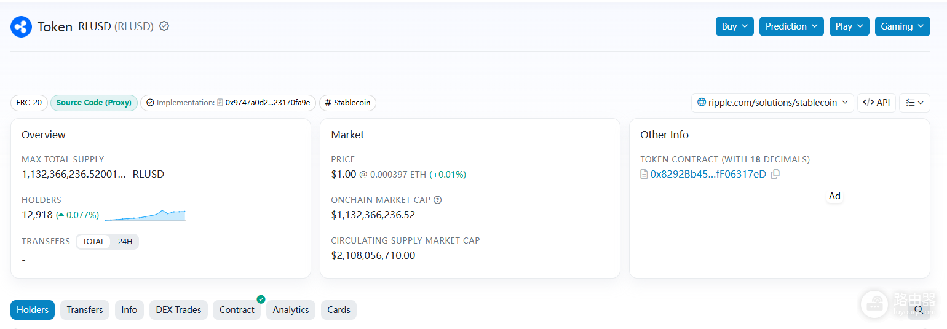Image resolution: width=947 pixels, height=329 pixels.
Task: Switch transfers view to 24H
Action: (x=125, y=242)
